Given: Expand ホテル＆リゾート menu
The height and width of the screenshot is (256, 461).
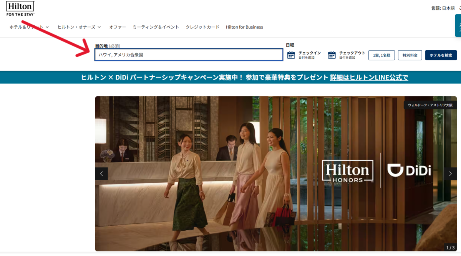Looking at the screenshot, I should pos(29,27).
